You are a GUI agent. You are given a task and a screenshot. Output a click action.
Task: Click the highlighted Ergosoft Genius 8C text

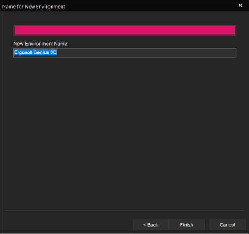click(x=35, y=52)
